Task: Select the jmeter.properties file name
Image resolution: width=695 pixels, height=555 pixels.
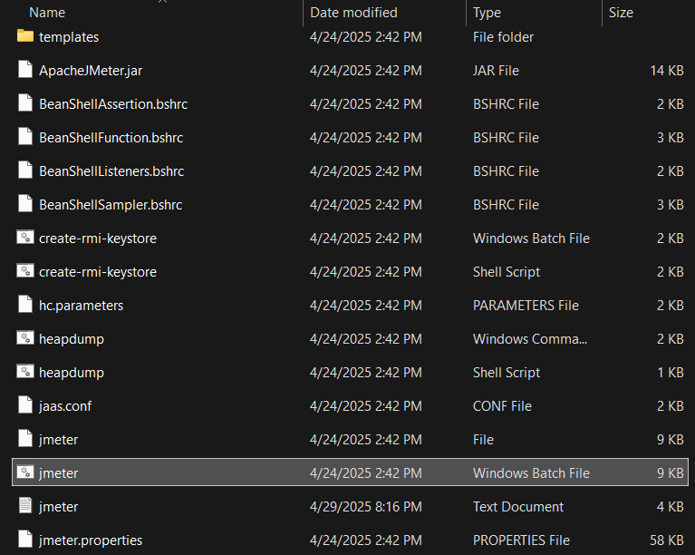Action: point(91,540)
